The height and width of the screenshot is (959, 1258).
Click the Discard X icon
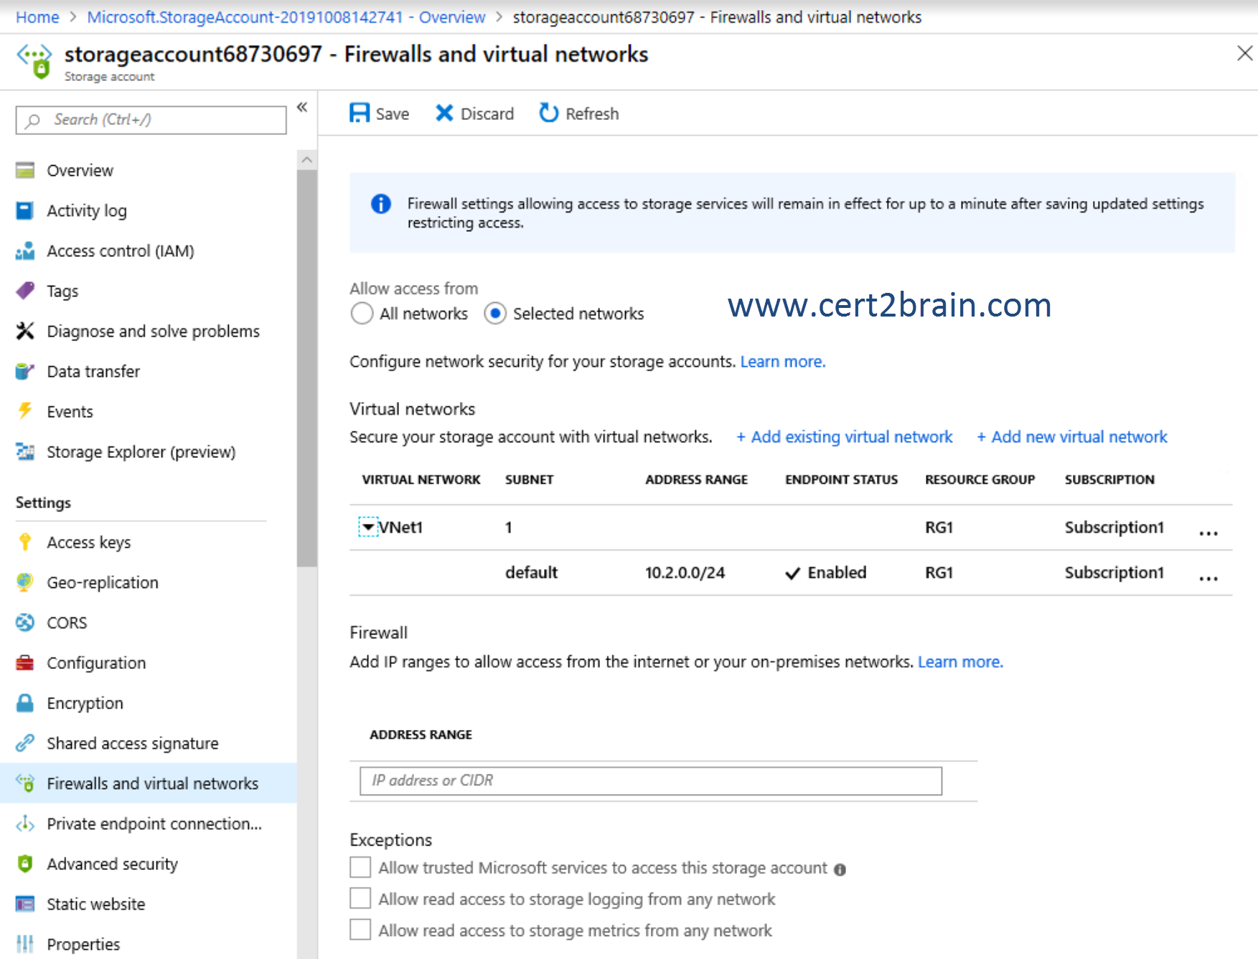(444, 113)
